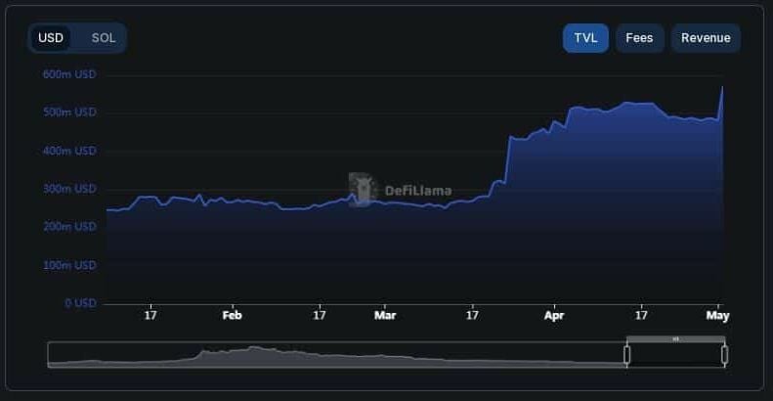Click the range selector top grip bar
Screen dimensions: 773x401
[x=676, y=338]
